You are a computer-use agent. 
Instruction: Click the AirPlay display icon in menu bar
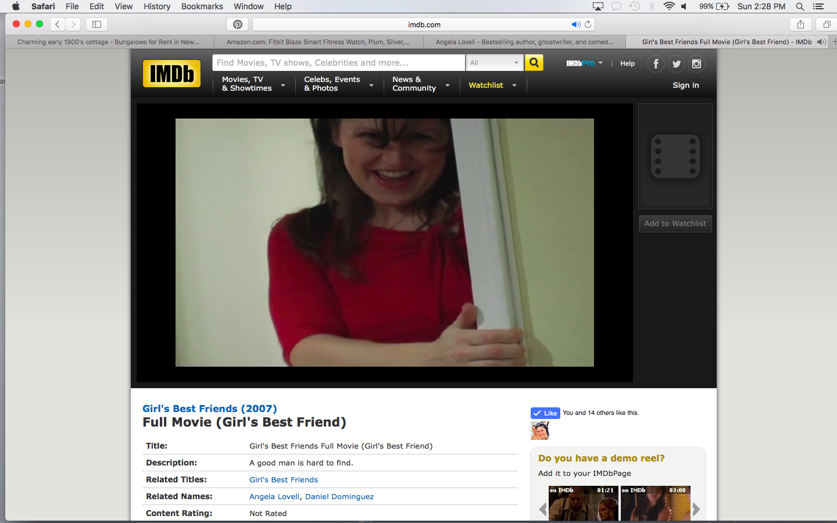pos(598,6)
